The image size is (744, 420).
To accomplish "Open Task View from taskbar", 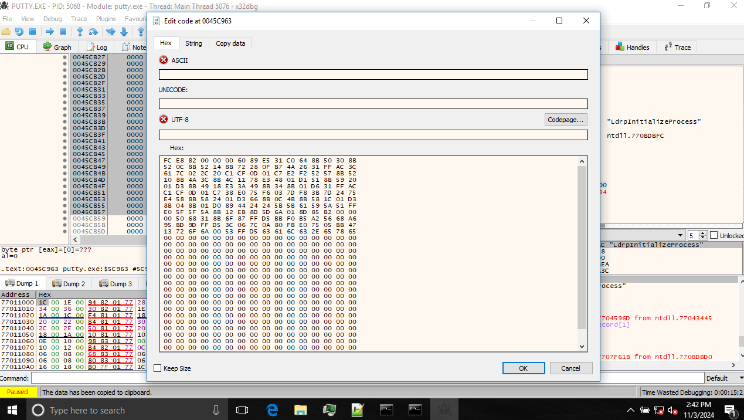I will click(x=242, y=410).
